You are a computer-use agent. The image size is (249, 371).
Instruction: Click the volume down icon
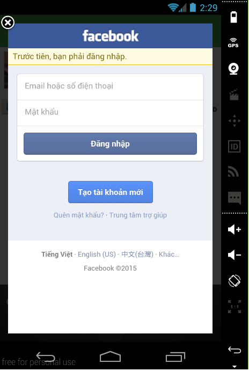pyautogui.click(x=234, y=255)
